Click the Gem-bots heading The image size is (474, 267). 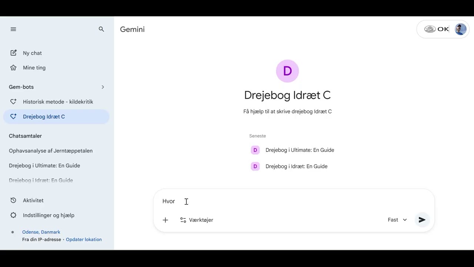[21, 87]
